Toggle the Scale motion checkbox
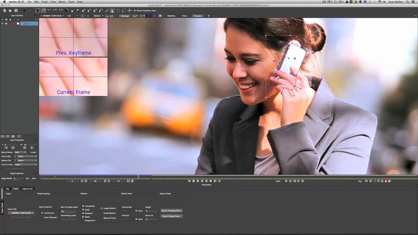Viewport: 418px width, 235px height. point(83,210)
